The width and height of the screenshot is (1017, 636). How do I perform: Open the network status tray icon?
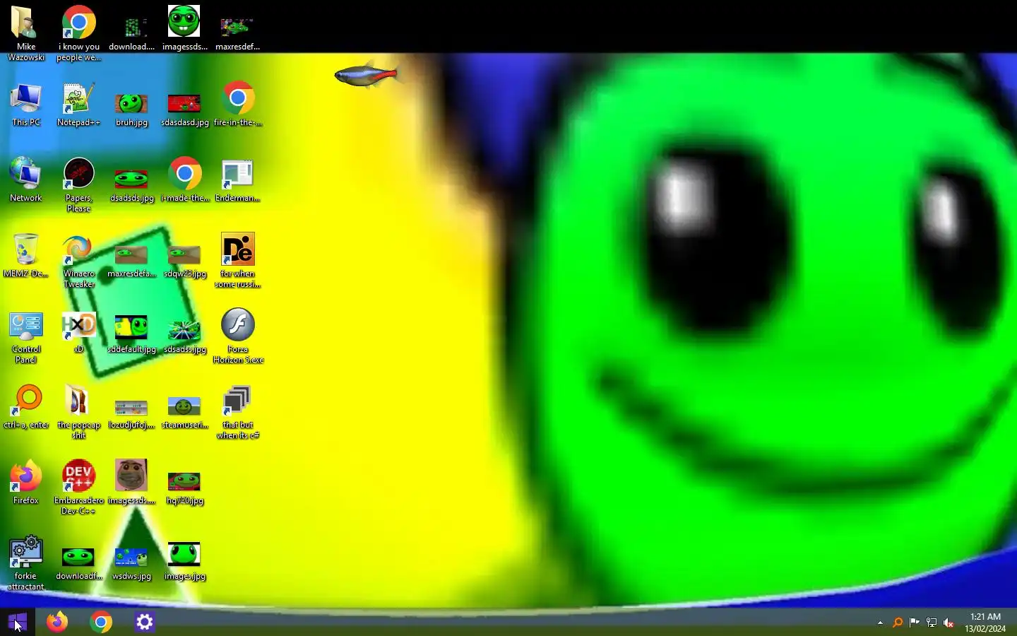click(932, 623)
